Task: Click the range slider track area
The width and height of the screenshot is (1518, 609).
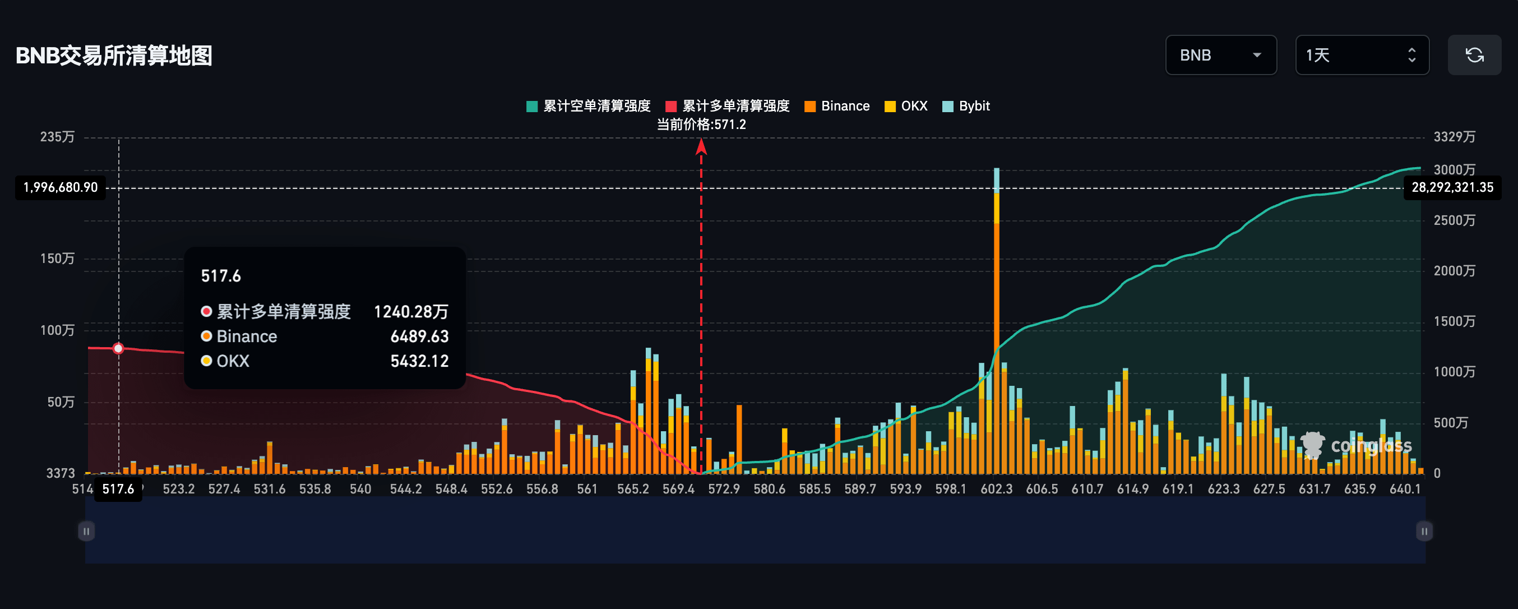Action: tap(755, 530)
